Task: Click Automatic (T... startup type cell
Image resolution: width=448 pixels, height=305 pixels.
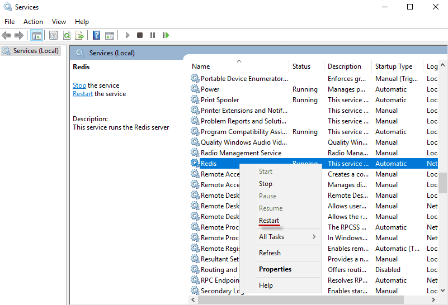Action: [x=397, y=249]
